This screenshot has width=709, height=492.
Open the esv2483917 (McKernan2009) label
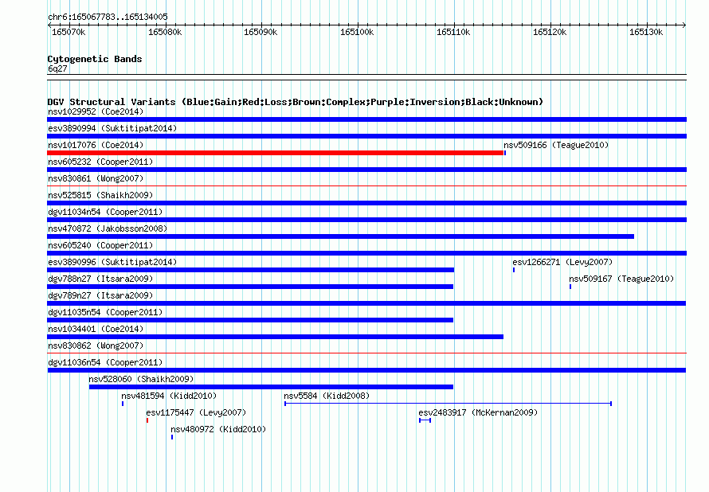coord(478,412)
